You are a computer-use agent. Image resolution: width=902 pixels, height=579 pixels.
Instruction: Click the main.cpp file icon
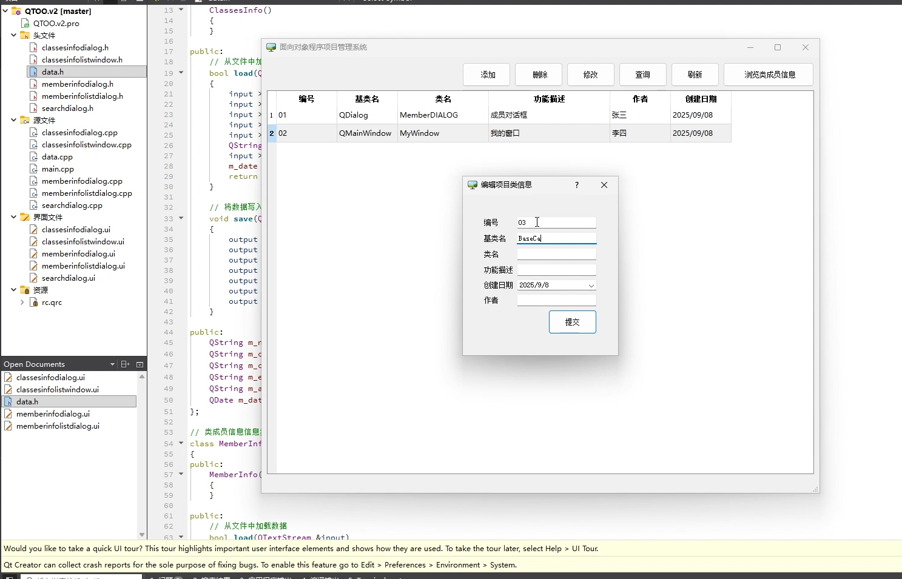click(34, 169)
